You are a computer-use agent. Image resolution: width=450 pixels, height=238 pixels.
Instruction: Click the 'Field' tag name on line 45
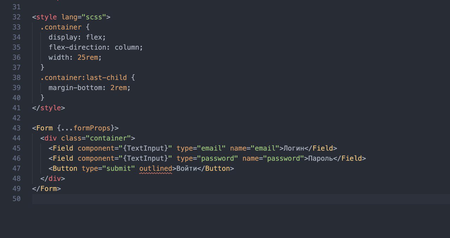[x=63, y=148]
